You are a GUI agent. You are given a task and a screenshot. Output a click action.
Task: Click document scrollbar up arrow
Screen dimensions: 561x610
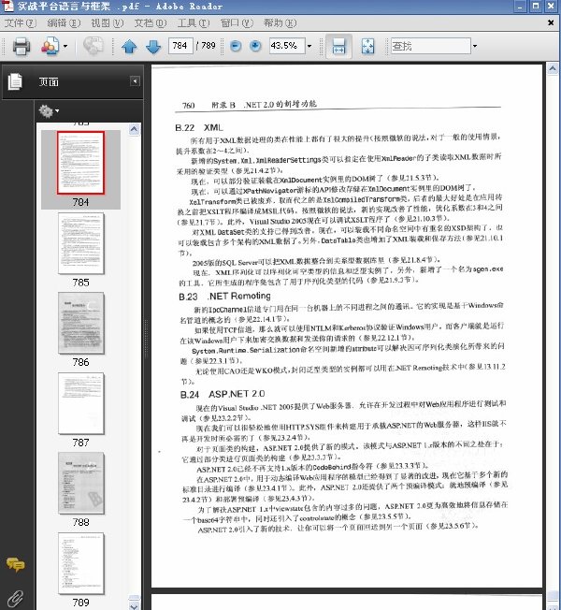pos(553,69)
